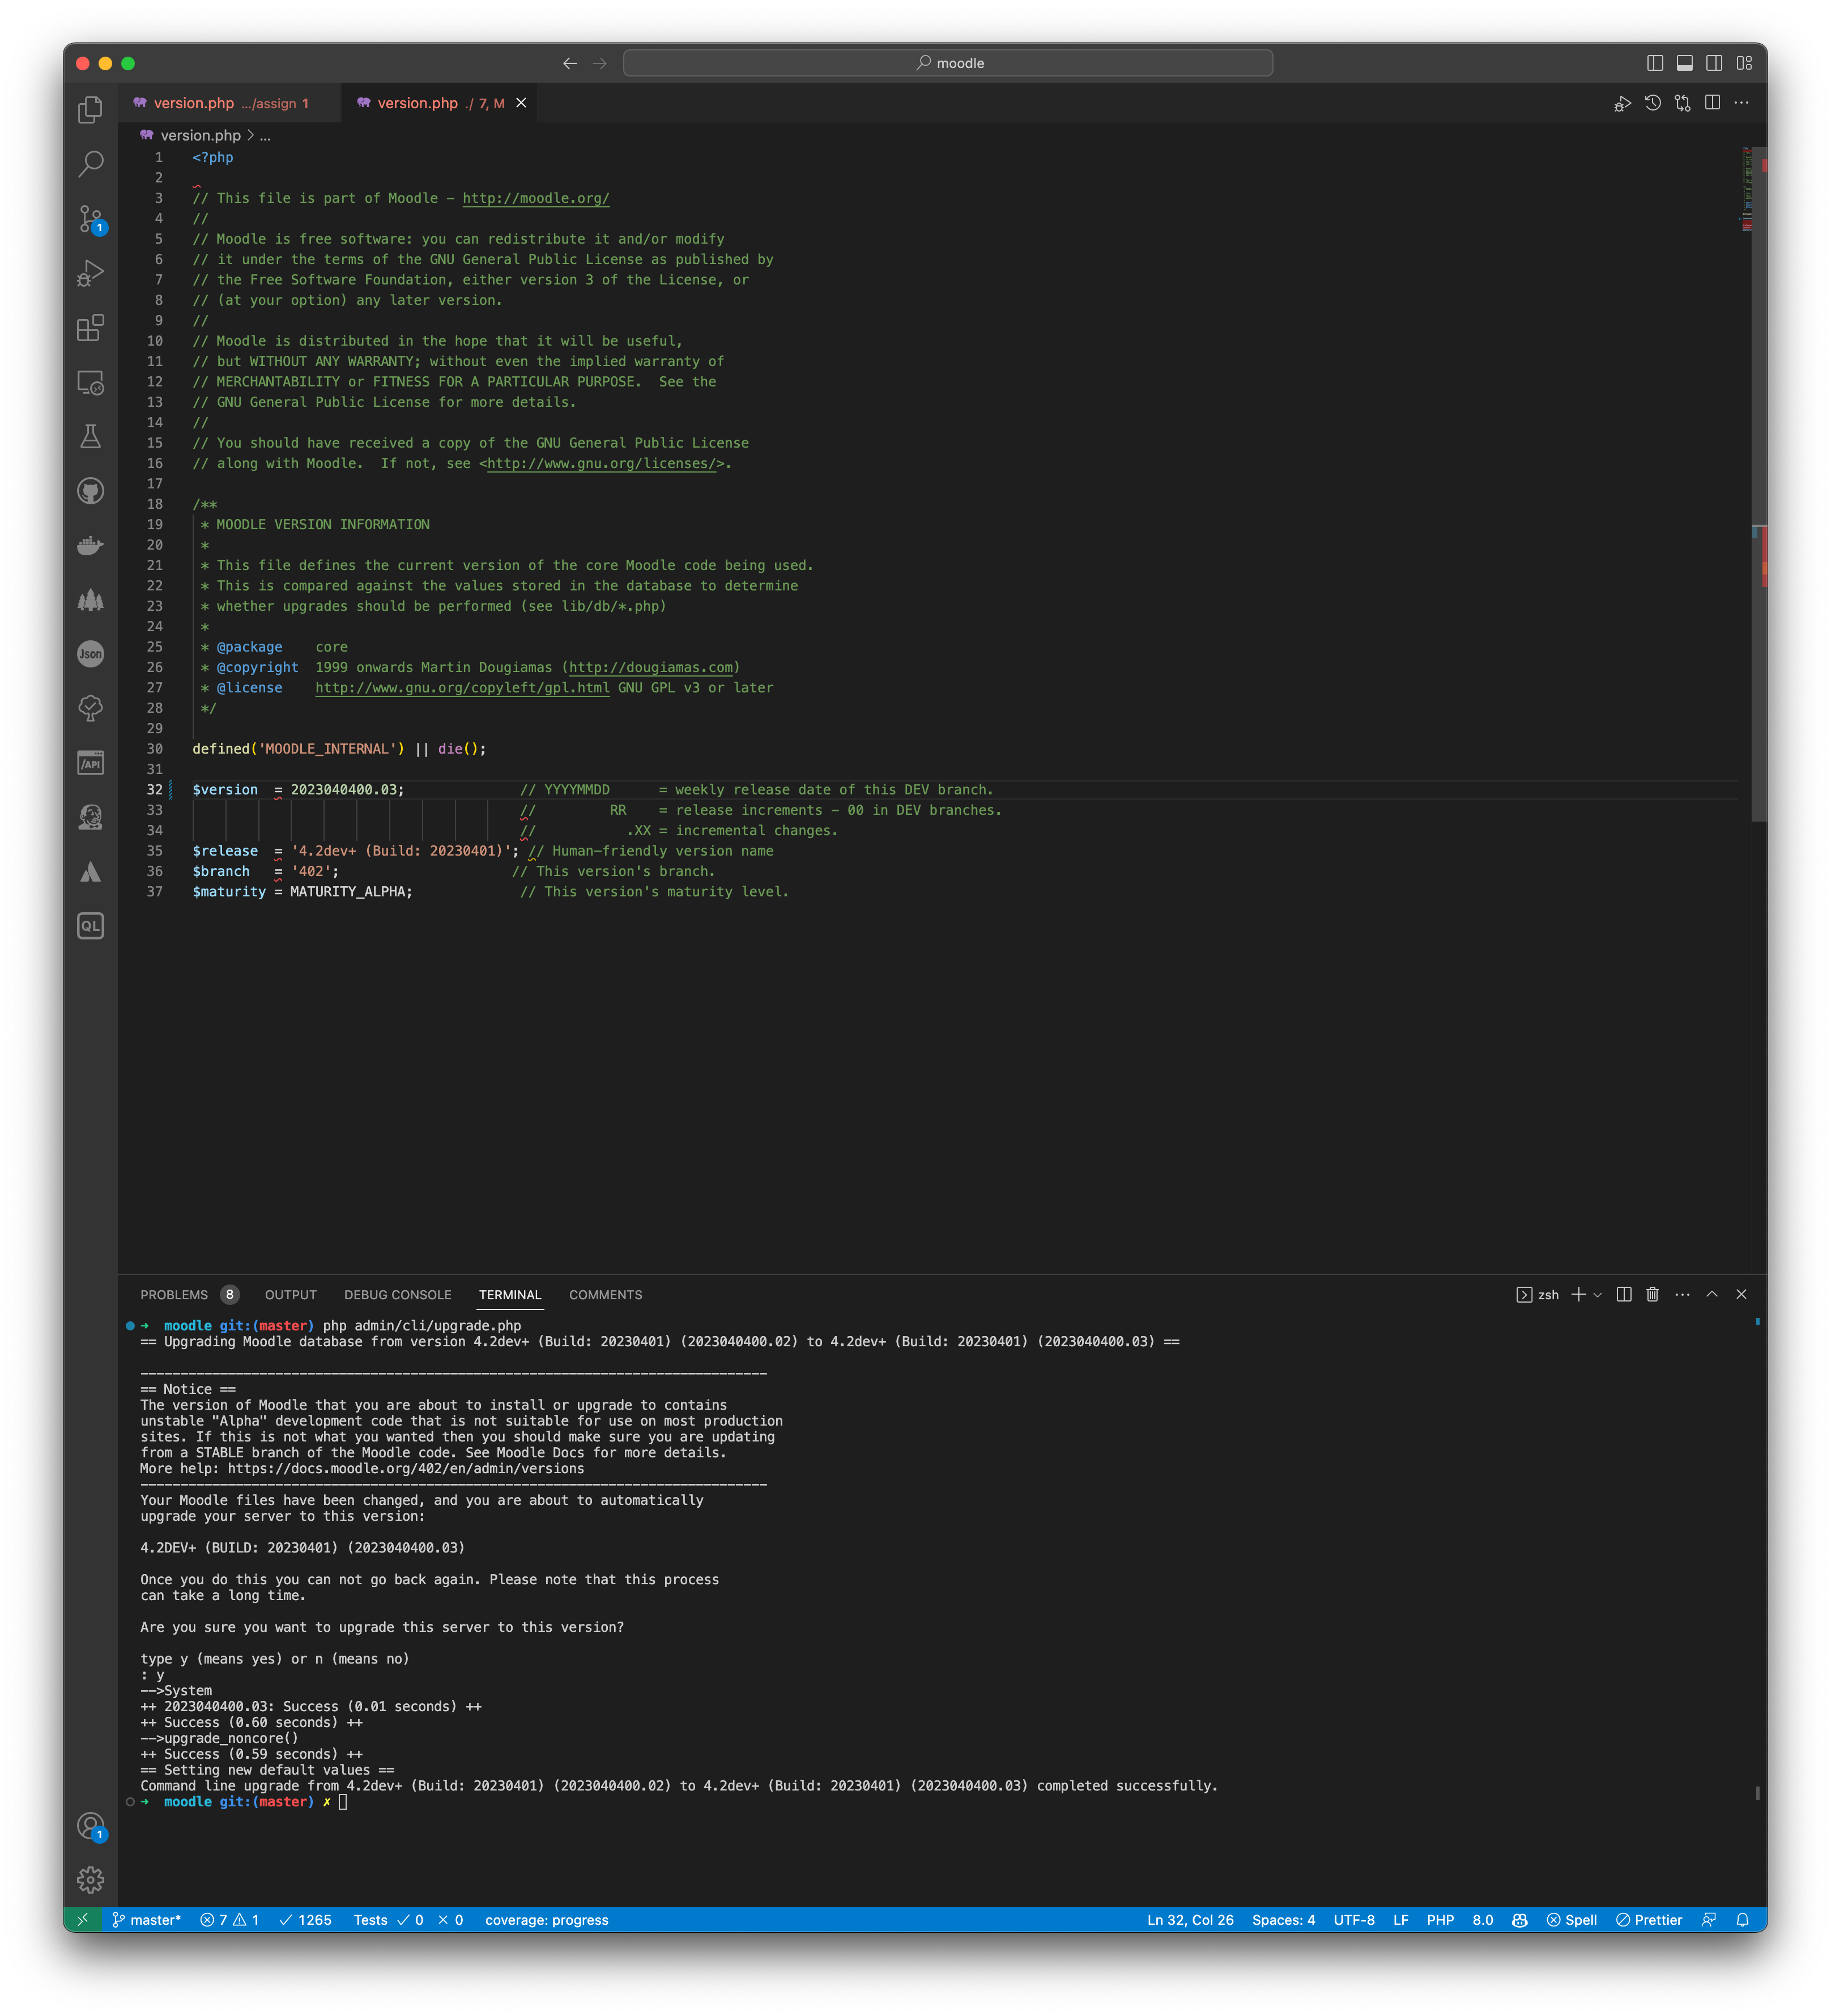This screenshot has width=1831, height=2016.
Task: Open Accounts menu in activity bar
Action: click(x=90, y=1826)
